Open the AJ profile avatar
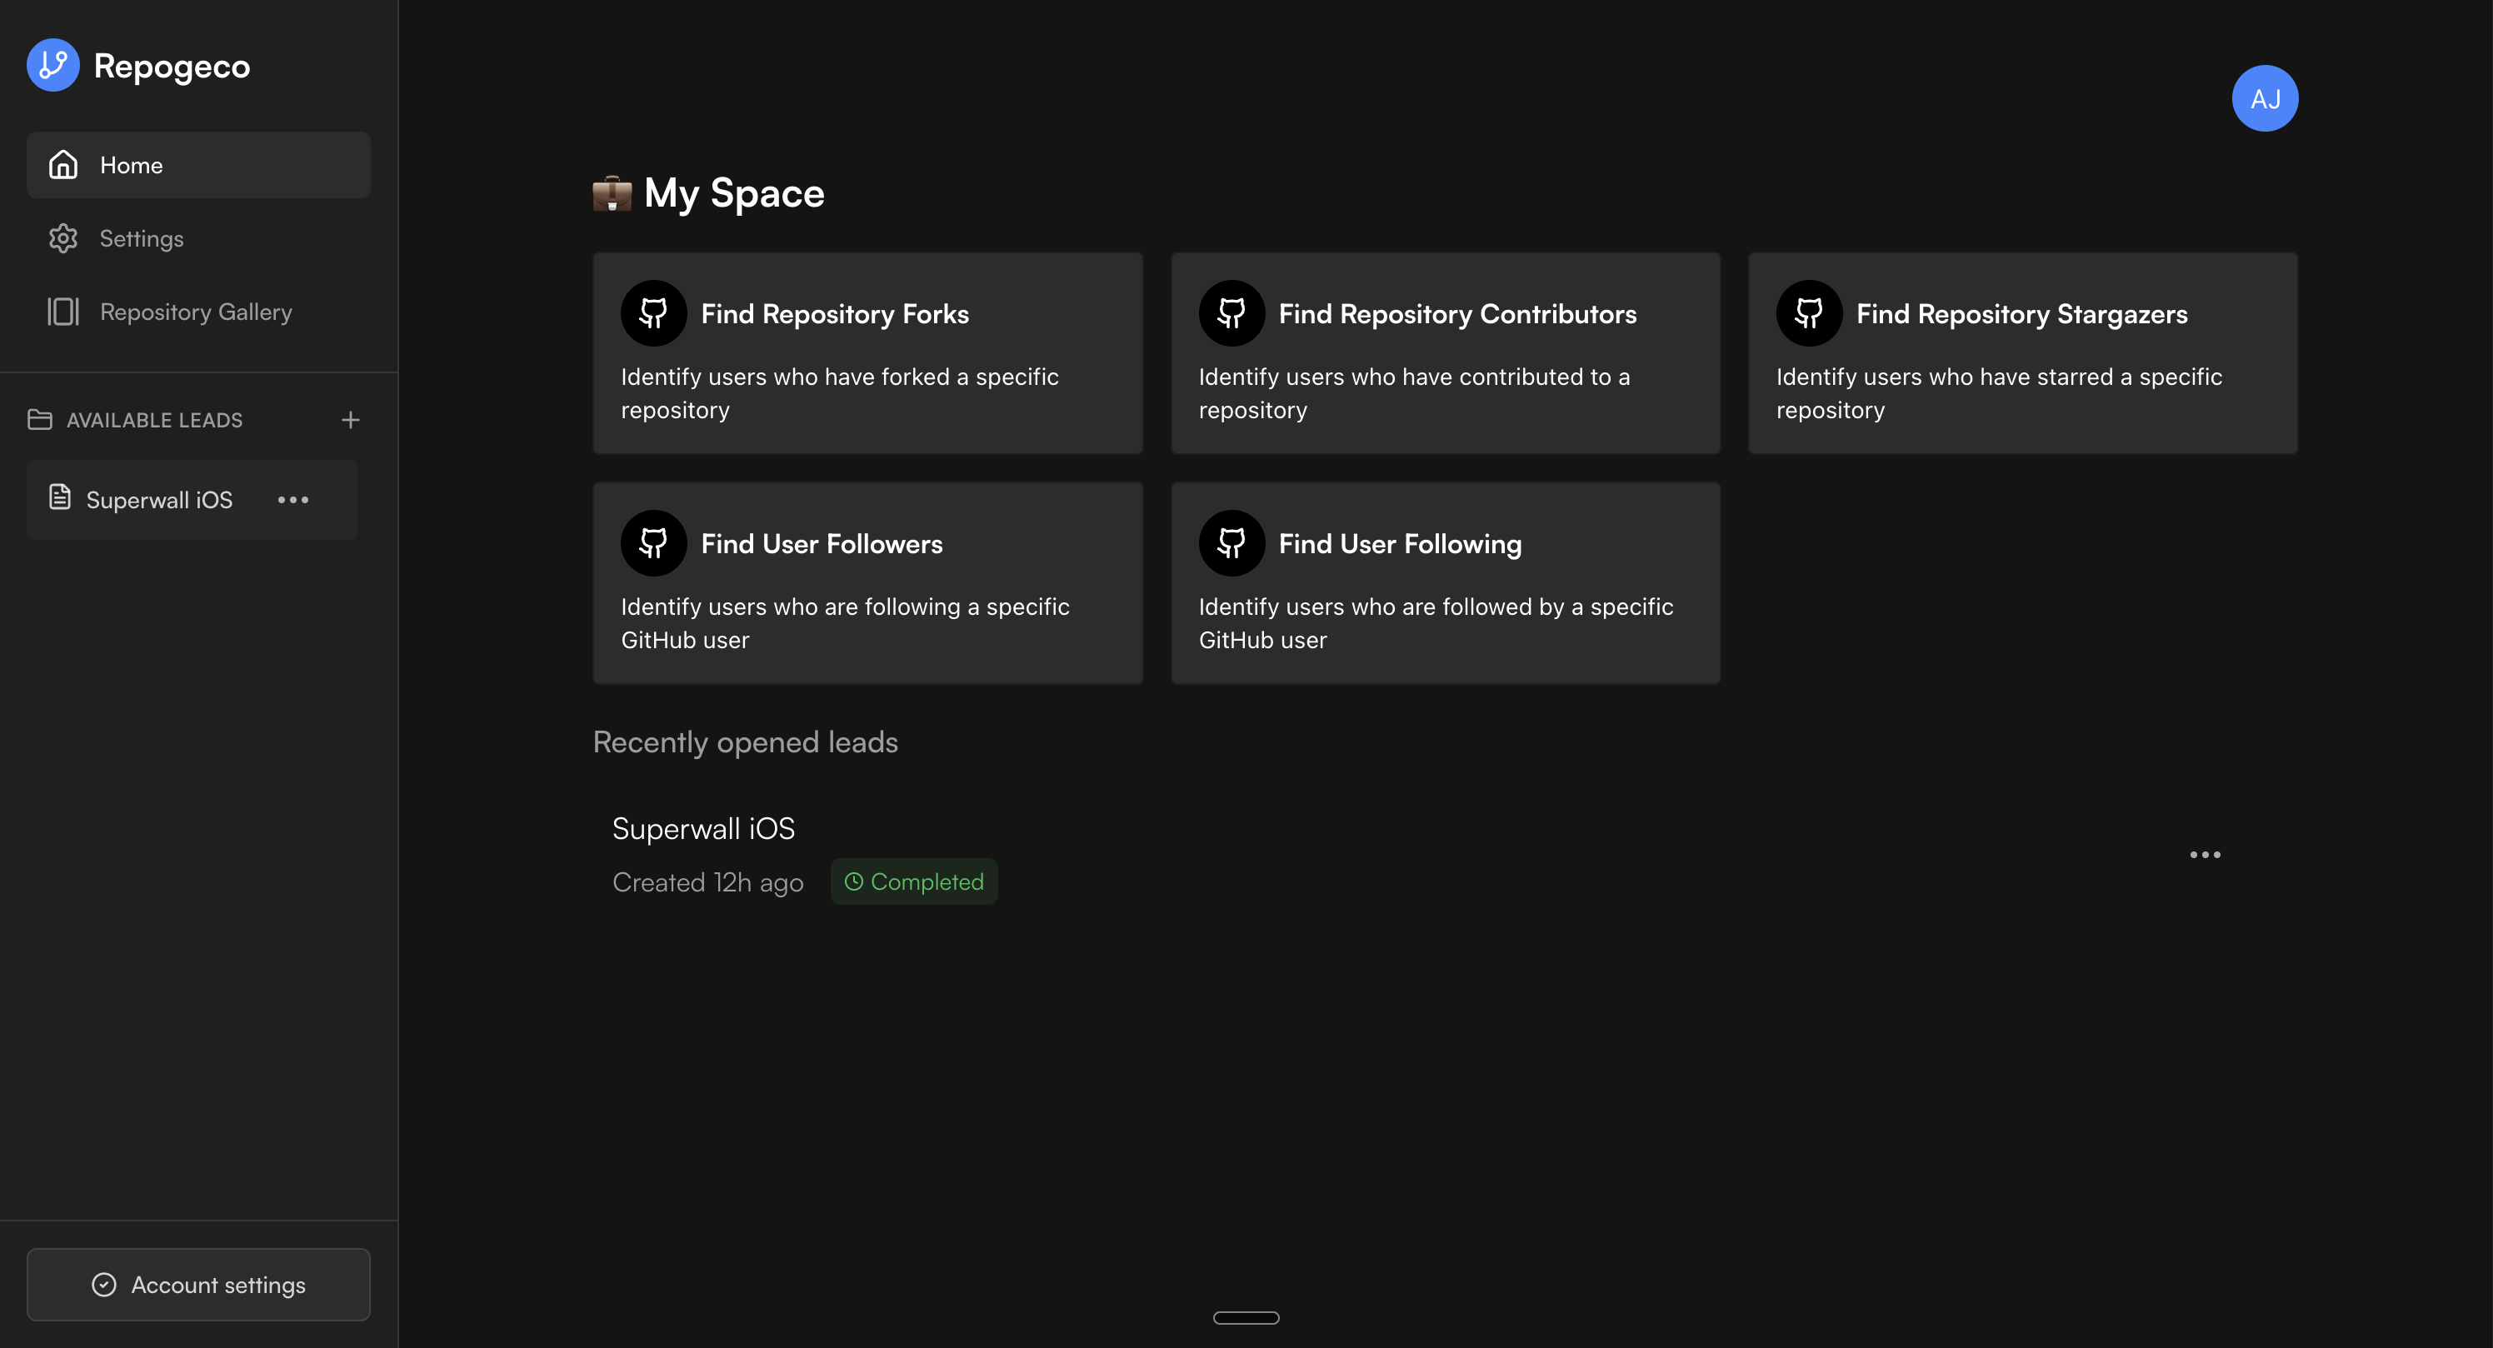This screenshot has width=2493, height=1348. (x=2266, y=97)
